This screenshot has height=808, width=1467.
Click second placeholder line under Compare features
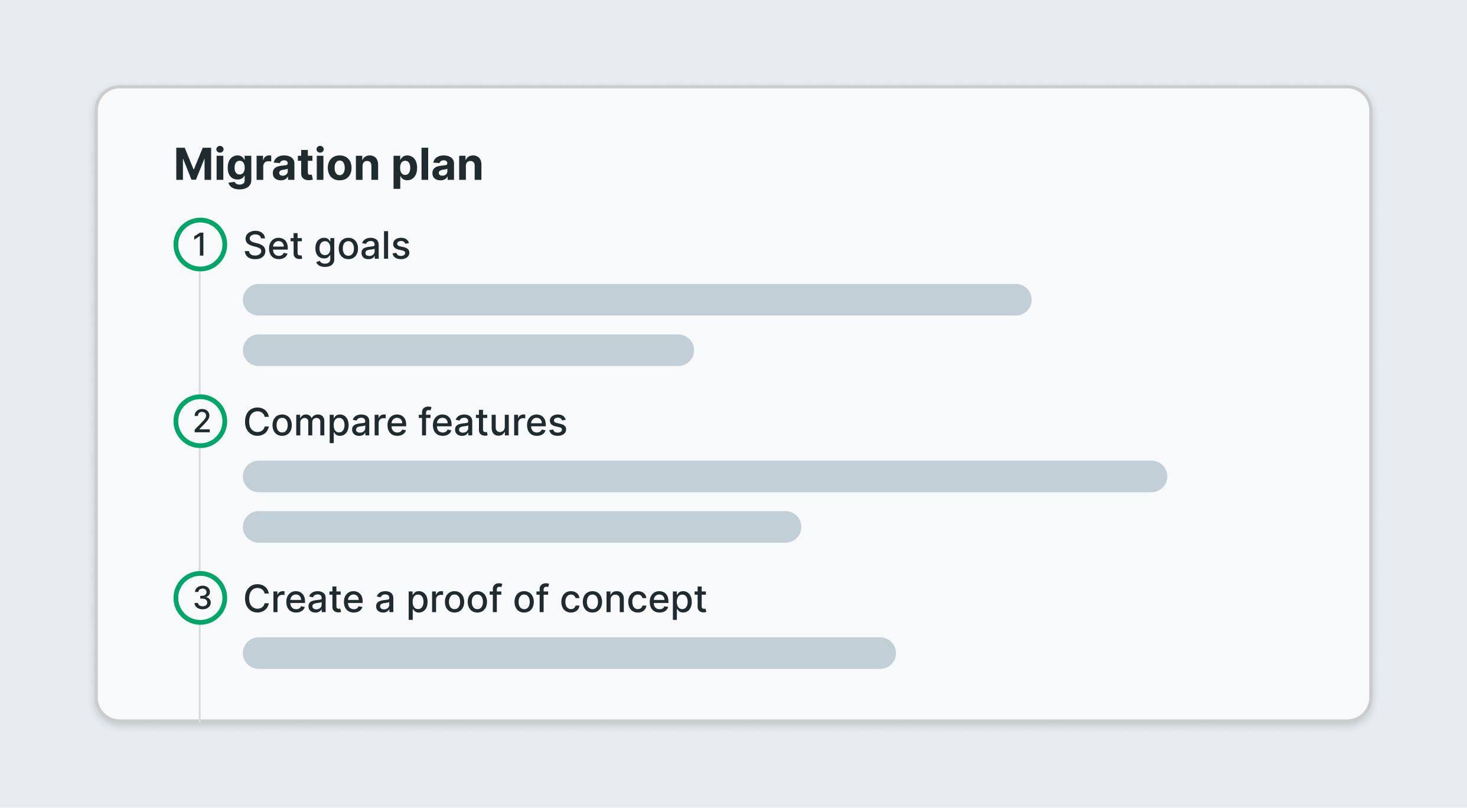point(522,527)
